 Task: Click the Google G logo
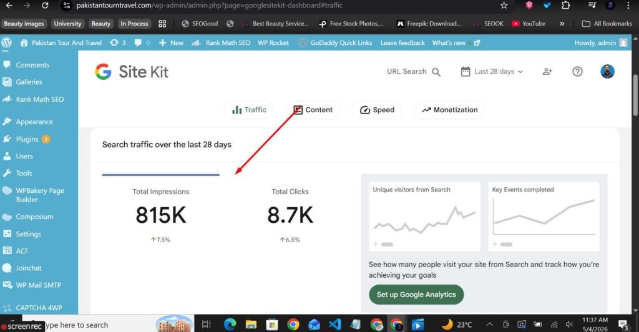pos(103,72)
